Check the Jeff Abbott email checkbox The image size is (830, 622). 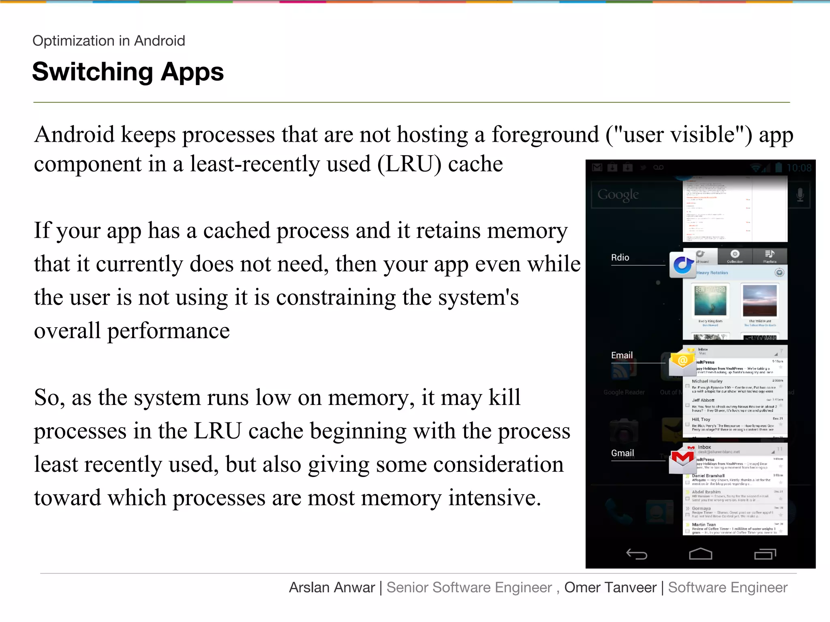[x=687, y=405]
